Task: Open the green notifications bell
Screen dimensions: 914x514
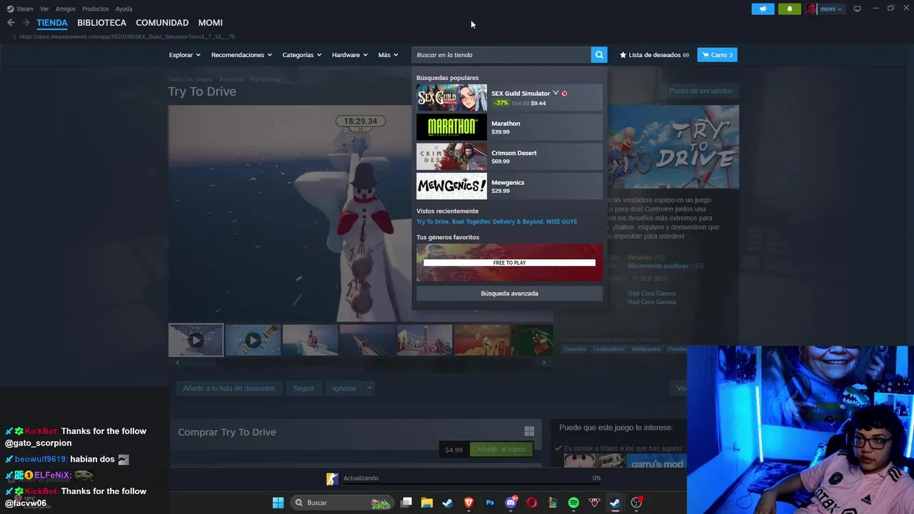Action: click(x=790, y=9)
